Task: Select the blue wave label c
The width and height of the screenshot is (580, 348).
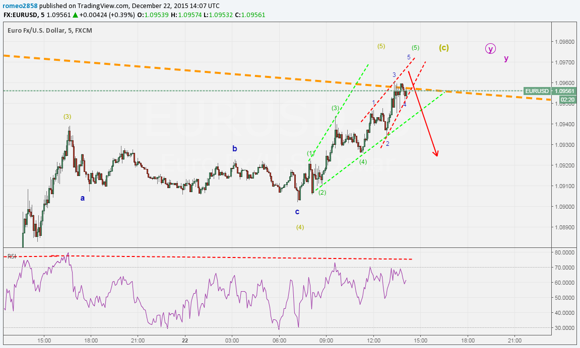Action: (x=297, y=212)
